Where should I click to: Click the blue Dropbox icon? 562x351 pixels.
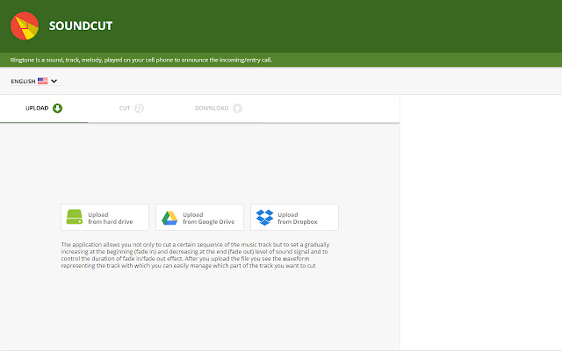pyautogui.click(x=264, y=218)
